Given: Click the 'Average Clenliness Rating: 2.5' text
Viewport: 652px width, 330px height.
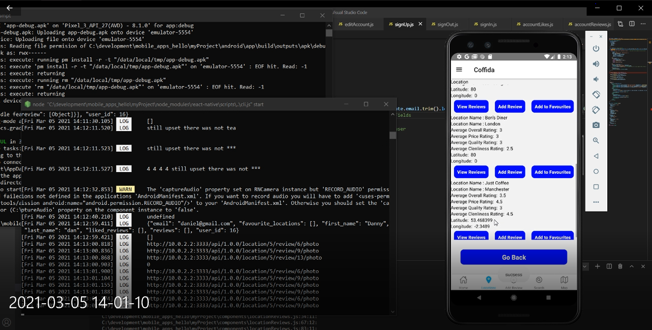Looking at the screenshot, I should pyautogui.click(x=482, y=149).
